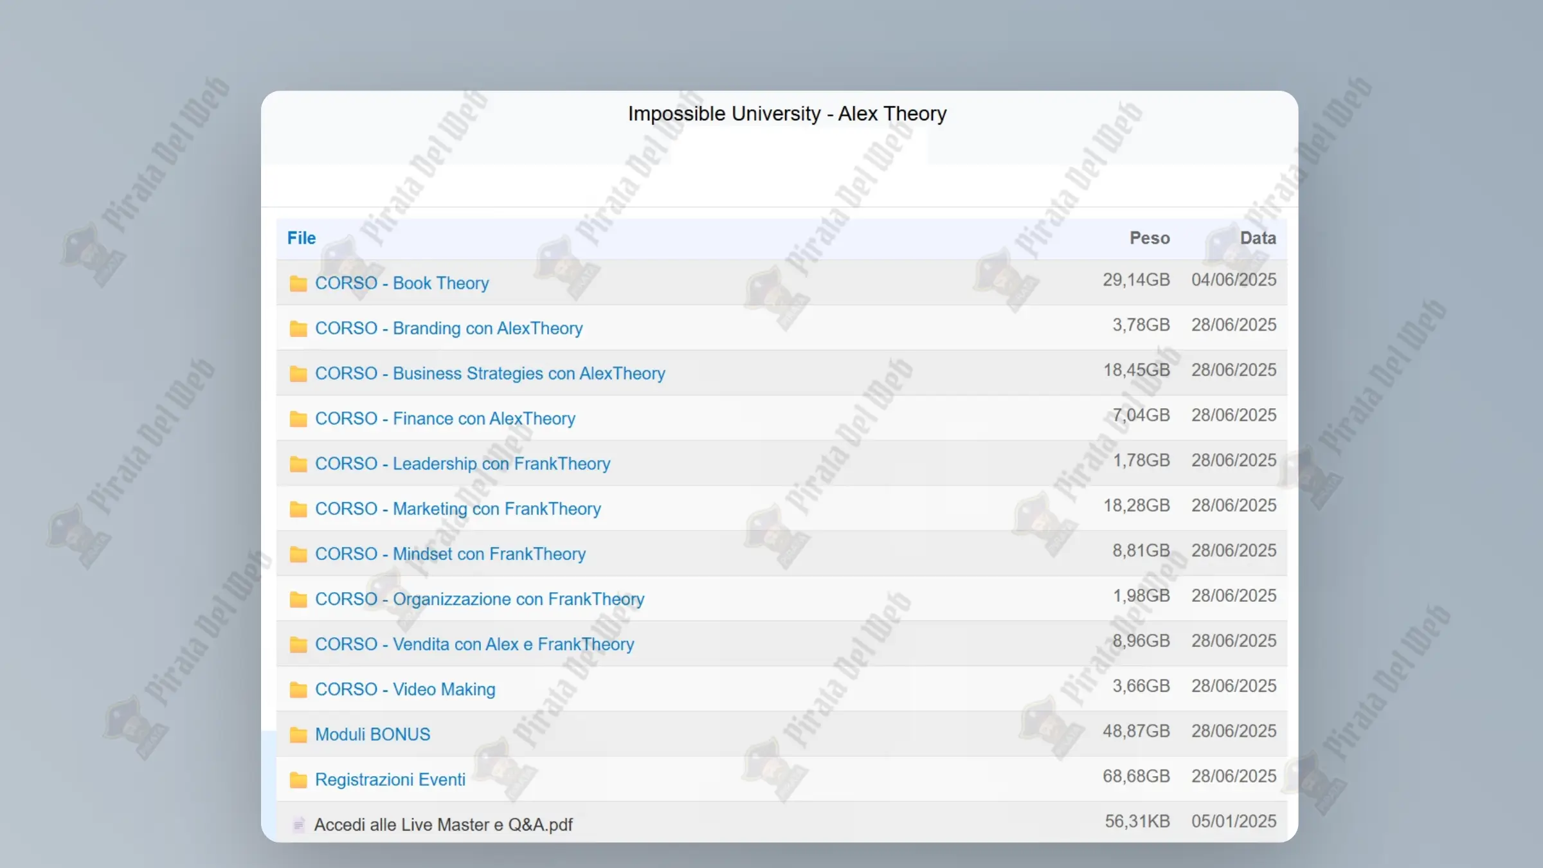Click the 28/06/2025 date in Registrazioni Eventi row
1543x868 pixels.
pyautogui.click(x=1234, y=776)
